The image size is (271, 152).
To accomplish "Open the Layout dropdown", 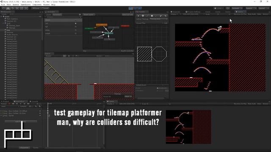I will [x=263, y=8].
